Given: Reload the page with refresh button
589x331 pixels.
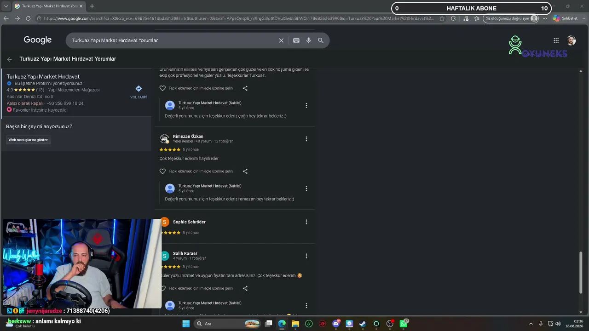Looking at the screenshot, I should [x=28, y=18].
